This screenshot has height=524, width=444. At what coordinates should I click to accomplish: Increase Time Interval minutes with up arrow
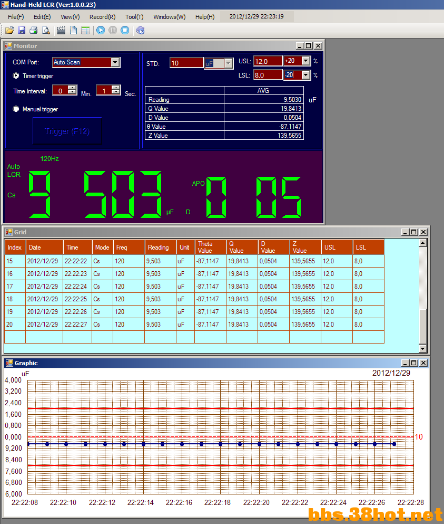(72, 88)
